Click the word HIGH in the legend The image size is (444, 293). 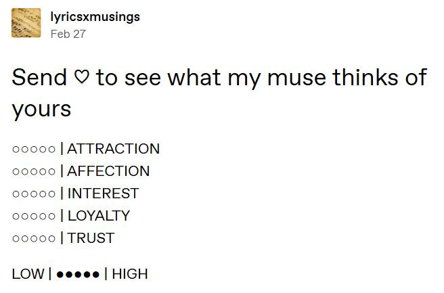pos(129,274)
